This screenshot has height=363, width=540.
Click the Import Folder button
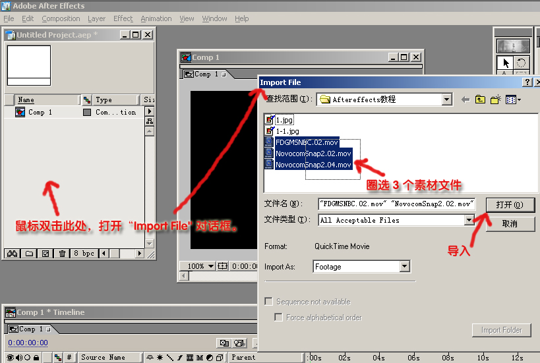coord(501,330)
